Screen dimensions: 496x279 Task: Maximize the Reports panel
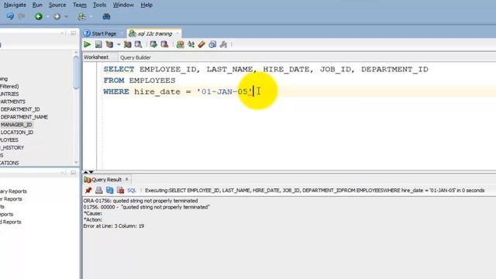pos(74,173)
